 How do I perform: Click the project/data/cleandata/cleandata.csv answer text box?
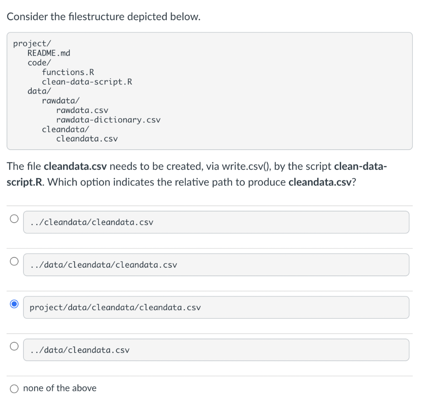pos(216,308)
